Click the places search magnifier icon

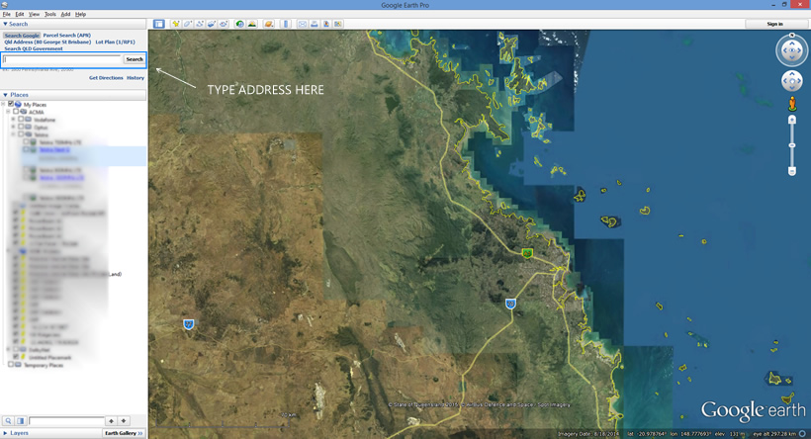click(8, 421)
